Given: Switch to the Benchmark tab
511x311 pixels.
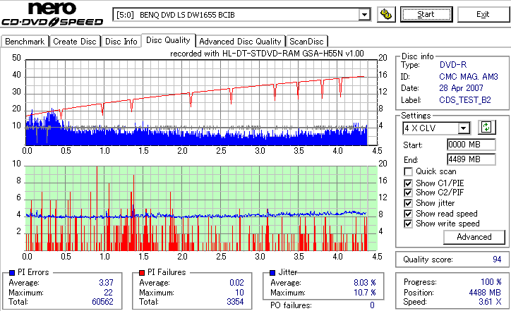Looking at the screenshot, I should click(25, 42).
